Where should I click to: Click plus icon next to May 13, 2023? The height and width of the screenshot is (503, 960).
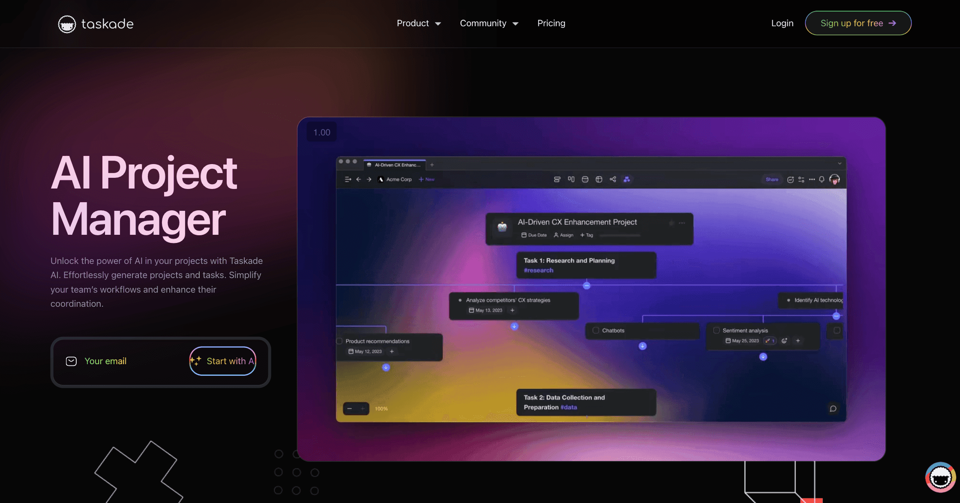point(512,310)
